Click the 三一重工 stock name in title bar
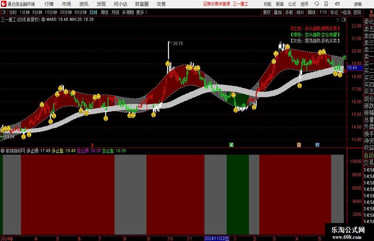 point(241,4)
